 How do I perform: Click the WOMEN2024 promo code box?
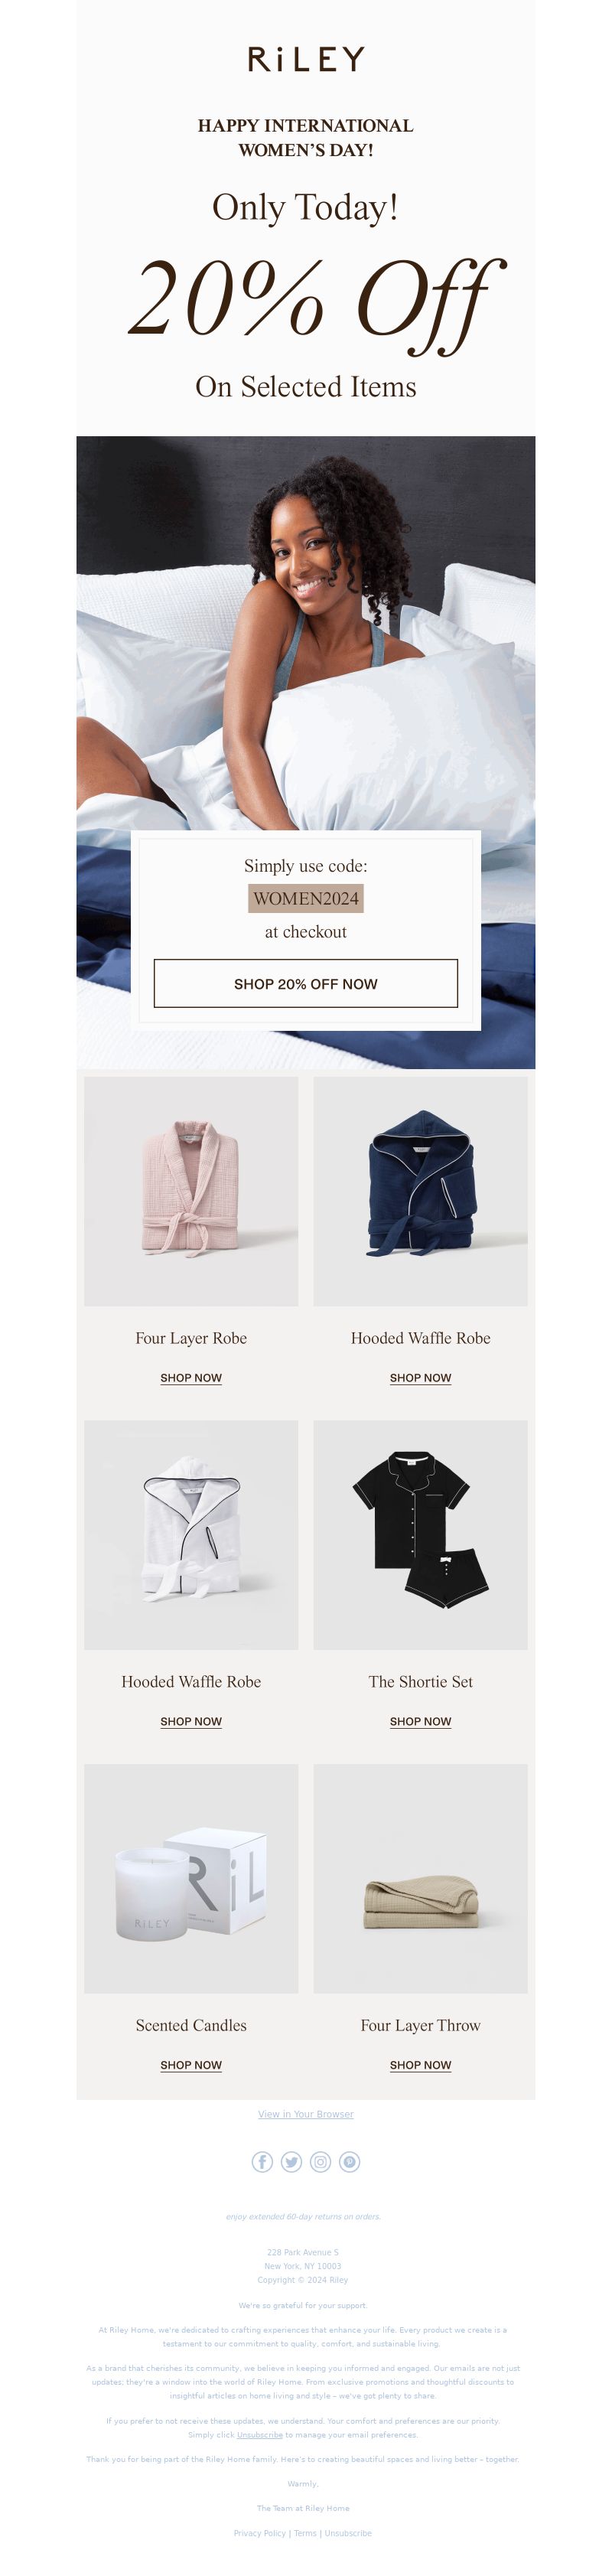(306, 898)
